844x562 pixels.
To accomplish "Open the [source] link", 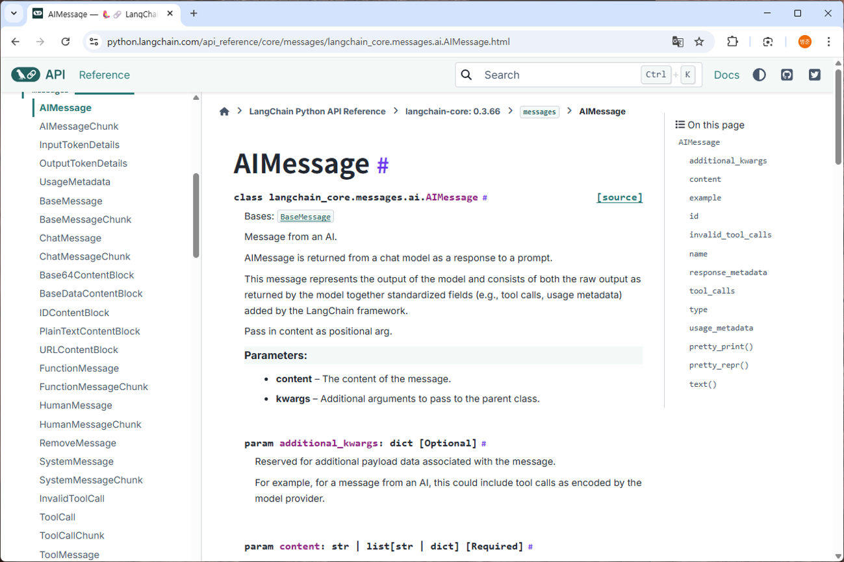I will click(619, 197).
